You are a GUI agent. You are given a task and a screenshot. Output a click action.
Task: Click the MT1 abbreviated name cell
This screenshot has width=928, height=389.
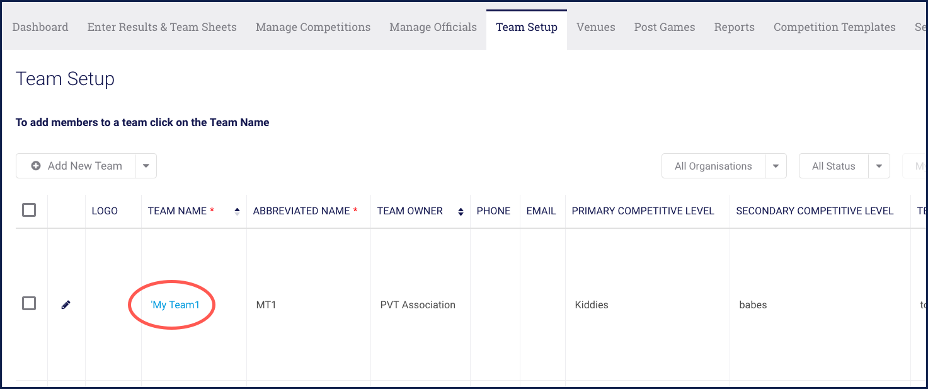tap(266, 305)
